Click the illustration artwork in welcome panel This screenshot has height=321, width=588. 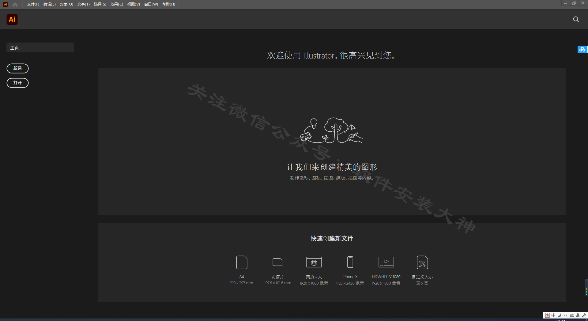click(331, 130)
